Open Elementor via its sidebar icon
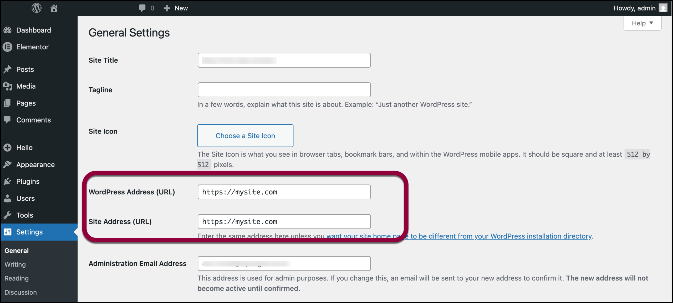The image size is (673, 303). pyautogui.click(x=8, y=47)
